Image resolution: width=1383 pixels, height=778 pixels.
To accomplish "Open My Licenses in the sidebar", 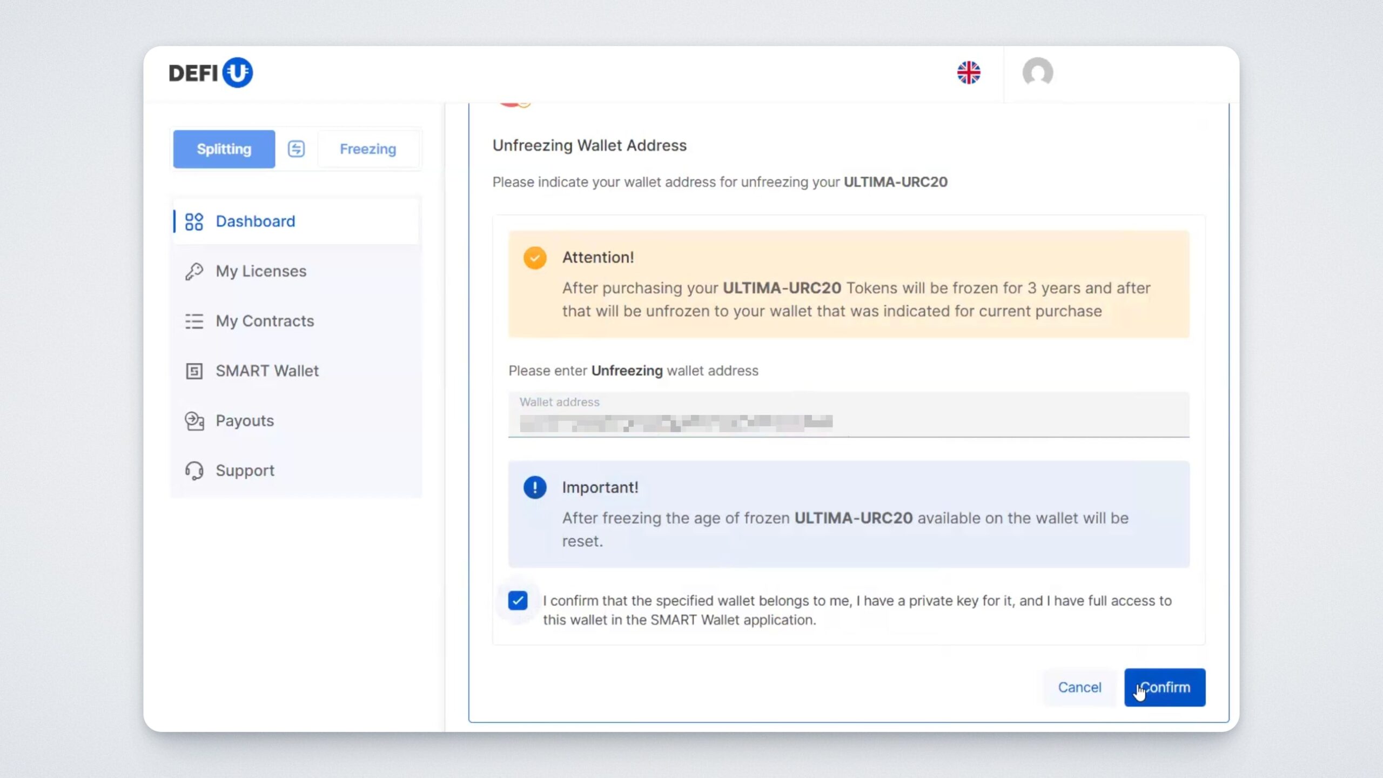I will pos(261,271).
